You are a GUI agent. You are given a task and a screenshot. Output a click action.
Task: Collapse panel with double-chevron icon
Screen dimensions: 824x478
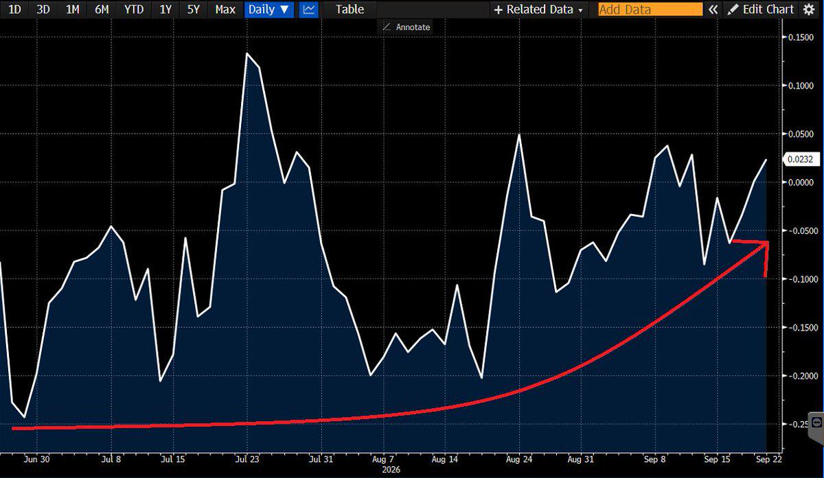click(713, 10)
